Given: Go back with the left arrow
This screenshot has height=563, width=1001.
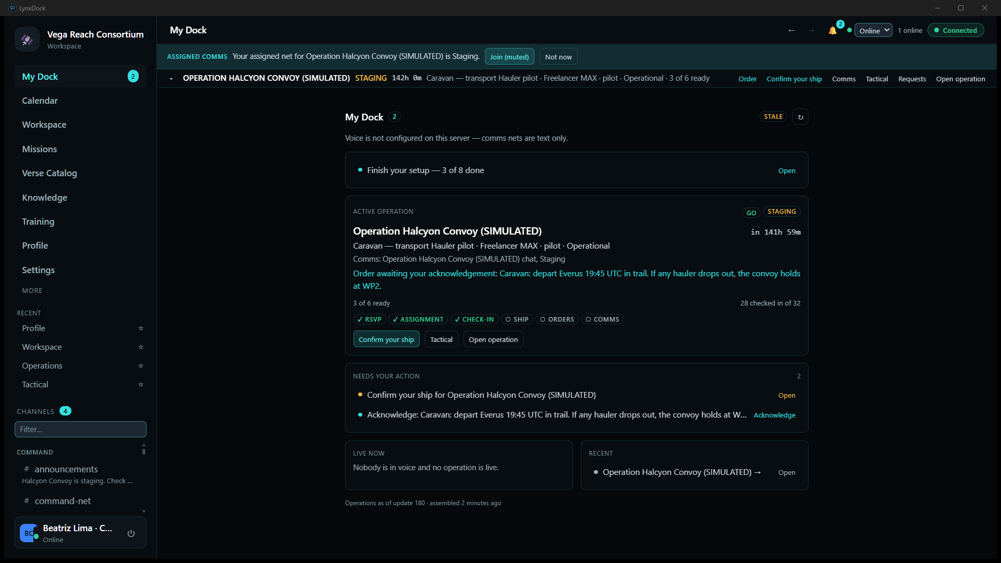Looking at the screenshot, I should (x=791, y=30).
